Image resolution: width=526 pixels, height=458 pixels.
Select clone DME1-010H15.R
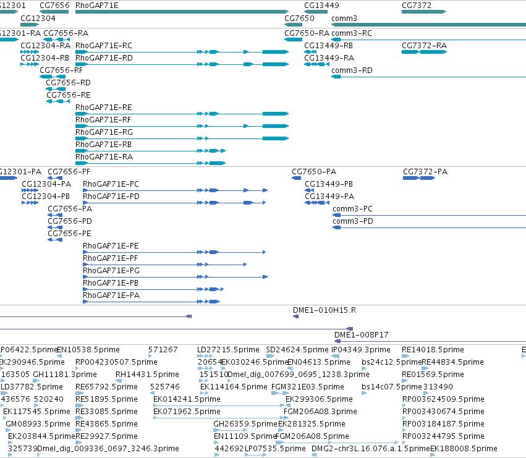(x=295, y=316)
